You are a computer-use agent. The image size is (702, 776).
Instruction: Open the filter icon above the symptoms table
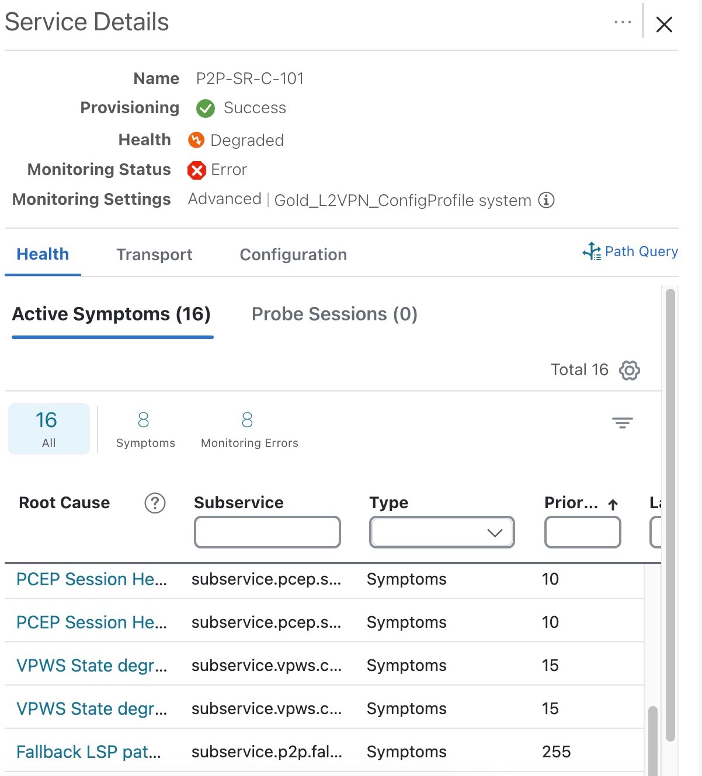point(622,422)
